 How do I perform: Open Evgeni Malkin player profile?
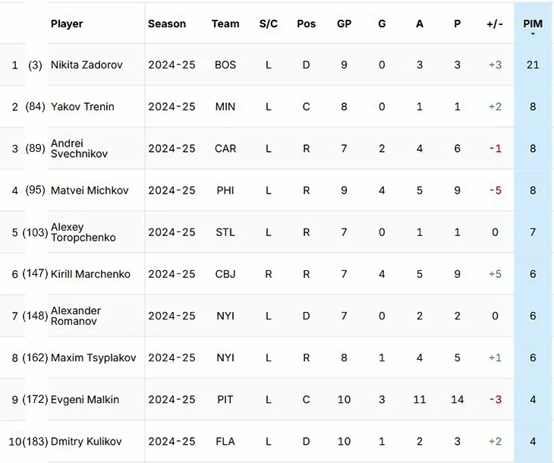[x=85, y=399]
